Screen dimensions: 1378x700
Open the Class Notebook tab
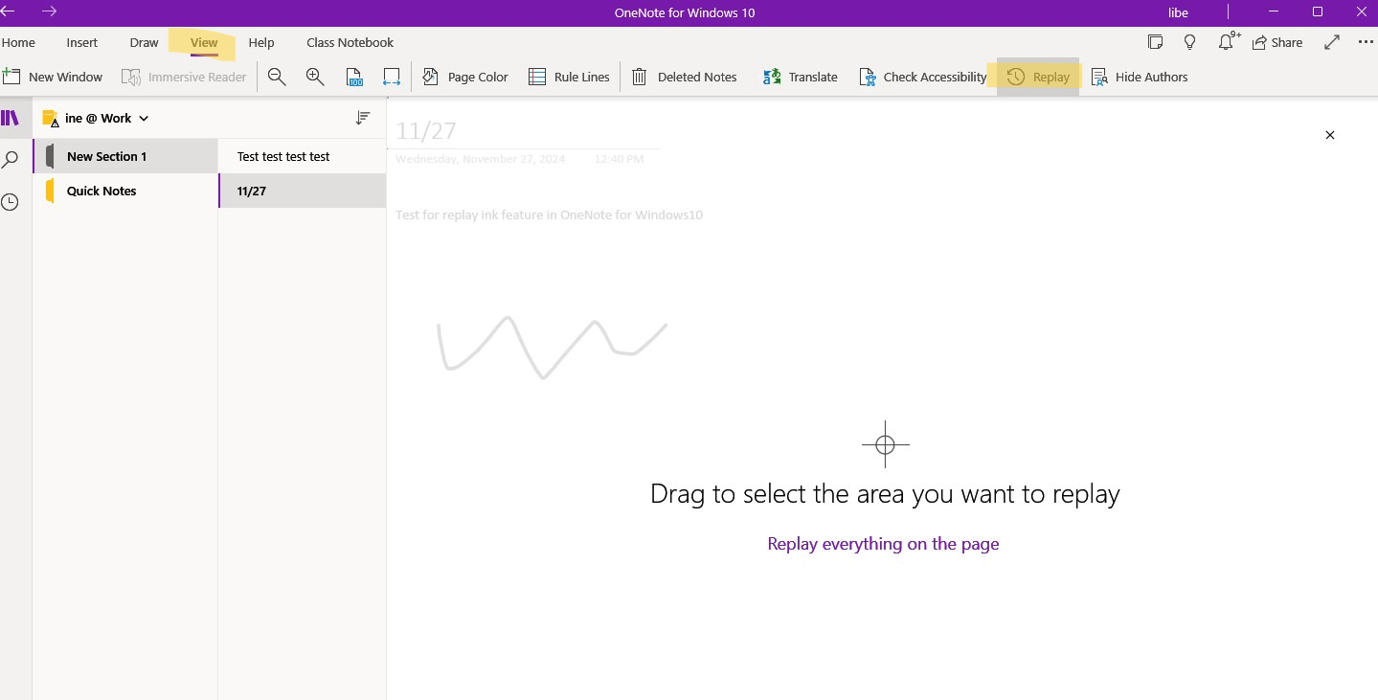(x=350, y=42)
